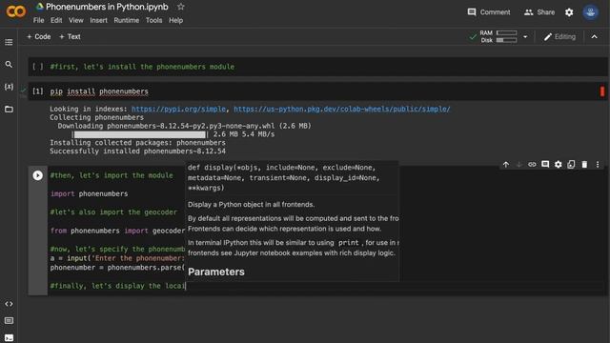Open the command palette icon
610x343 pixels.
(x=9, y=320)
